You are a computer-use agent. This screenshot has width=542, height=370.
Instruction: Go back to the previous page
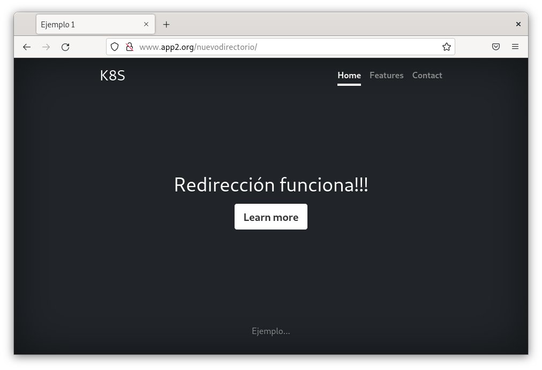tap(27, 47)
